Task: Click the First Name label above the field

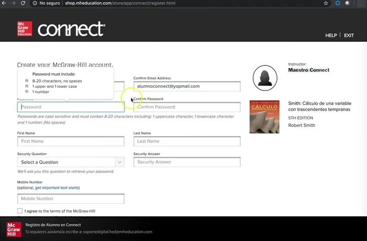Action: point(26,133)
